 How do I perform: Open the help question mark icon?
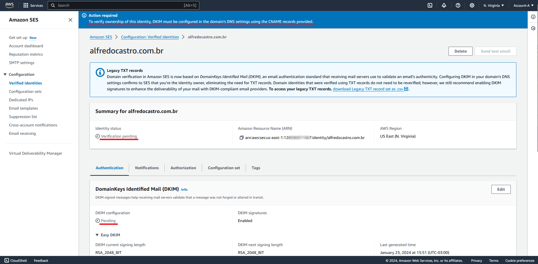(x=458, y=5)
